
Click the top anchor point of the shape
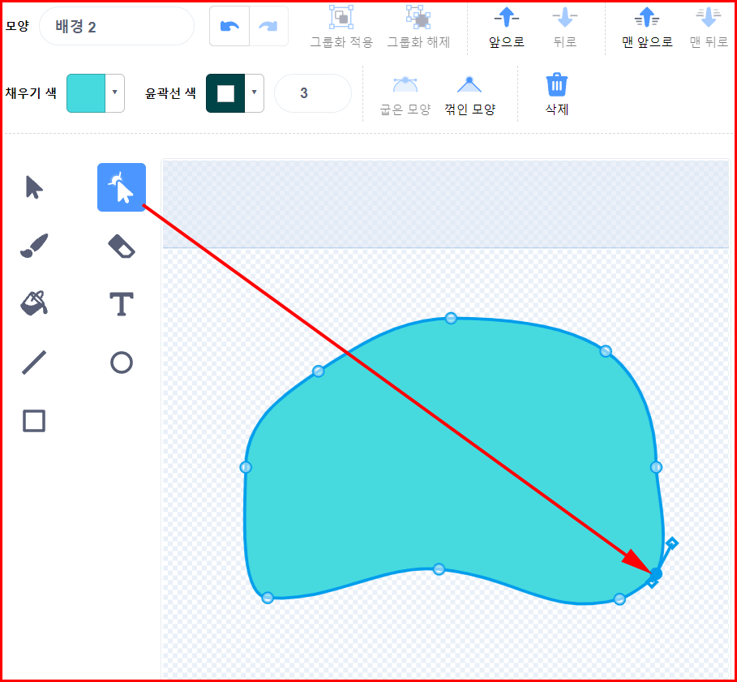(451, 318)
